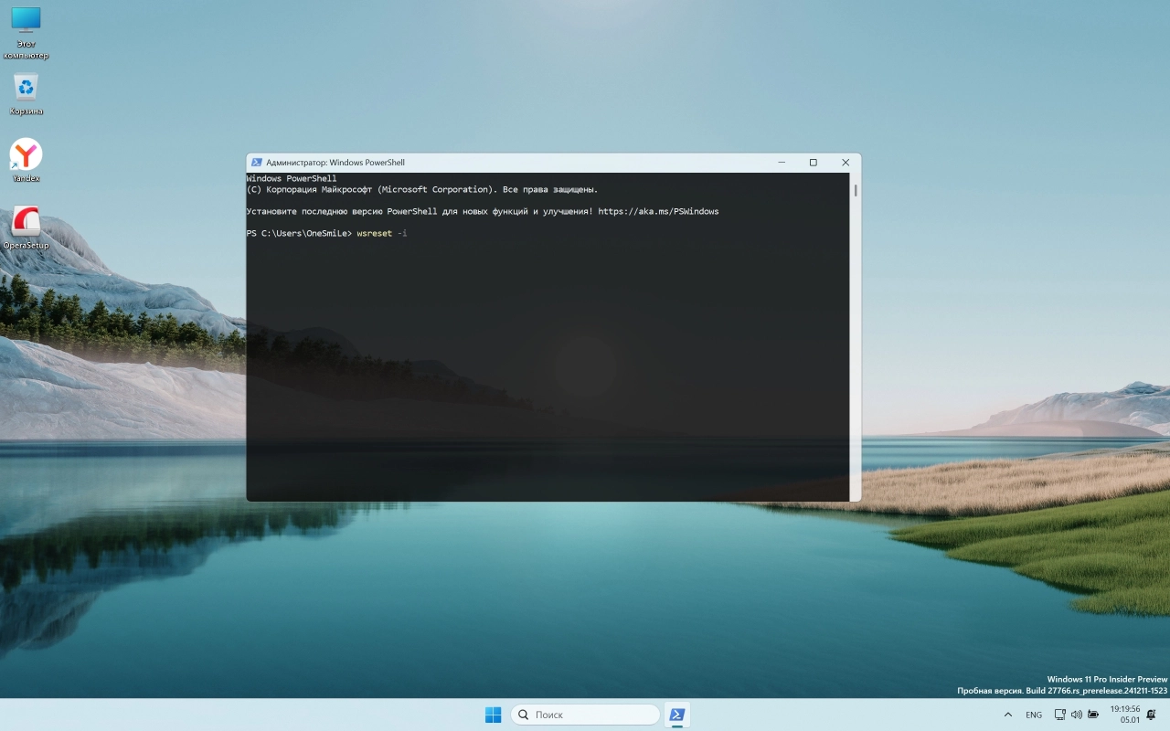Switch input language via the ENG indicator

point(1034,715)
